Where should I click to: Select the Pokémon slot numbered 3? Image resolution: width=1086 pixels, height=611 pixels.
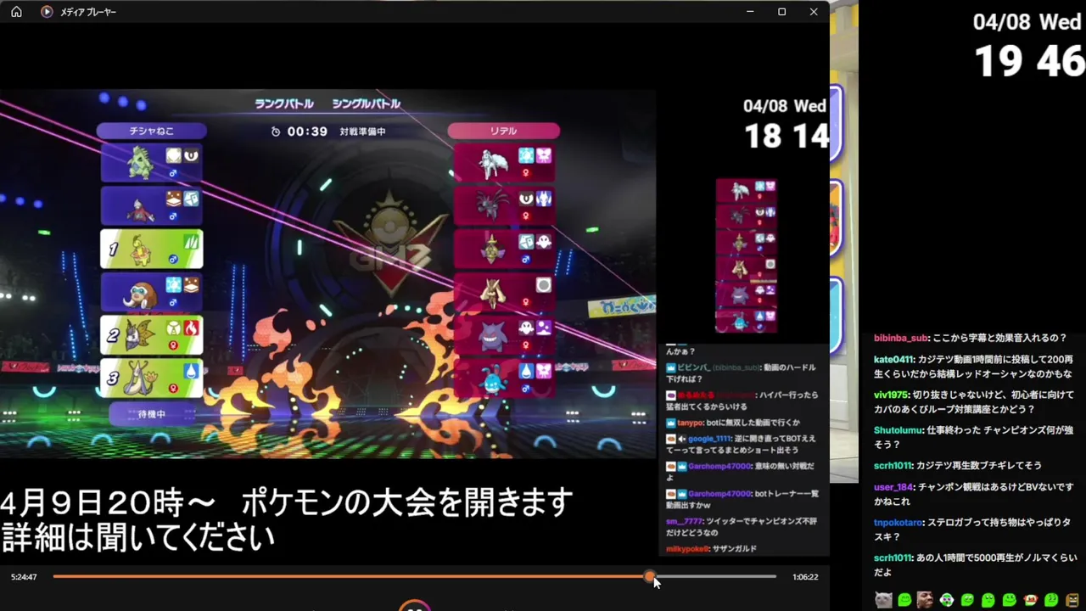click(151, 378)
